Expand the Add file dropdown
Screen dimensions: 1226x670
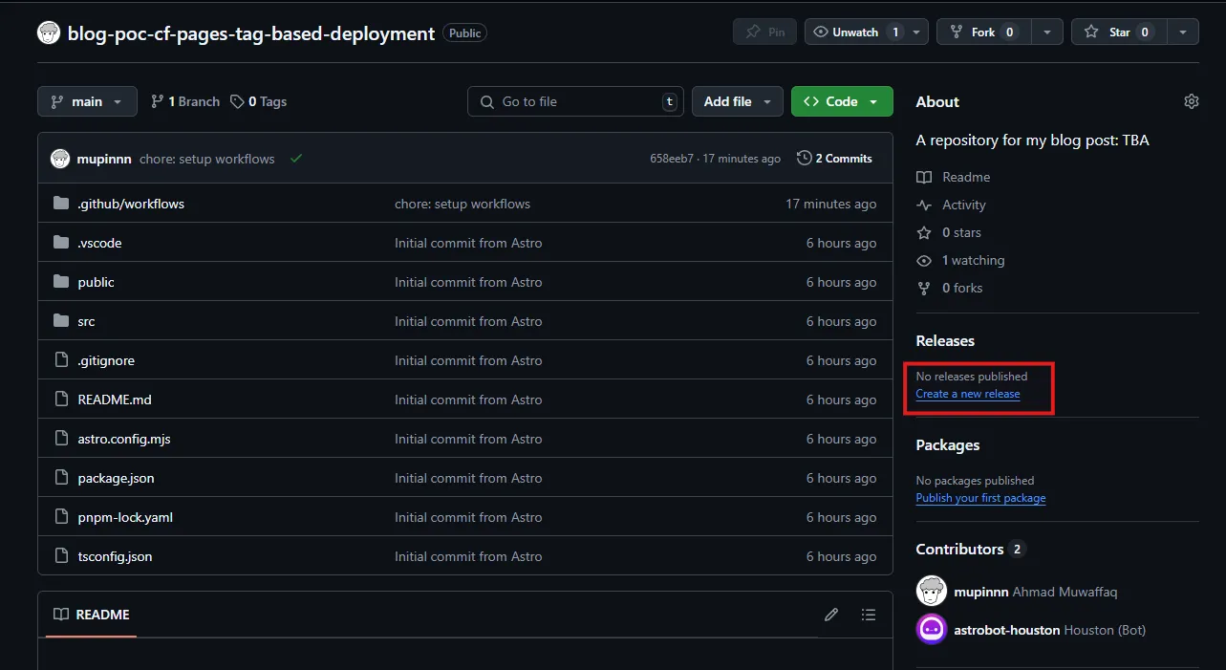[737, 100]
